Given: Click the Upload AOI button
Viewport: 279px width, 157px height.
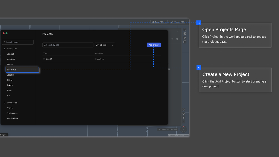Looking at the screenshot, I should coord(177,22).
